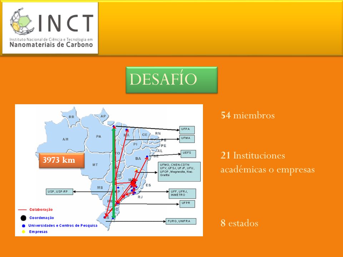Click '21 Instituciones académicas o empresas' text

(x=268, y=162)
